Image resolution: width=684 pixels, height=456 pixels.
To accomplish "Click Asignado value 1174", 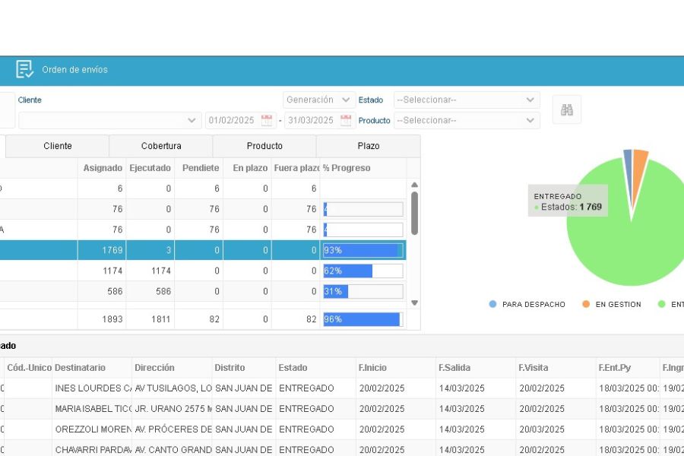I will 112,271.
